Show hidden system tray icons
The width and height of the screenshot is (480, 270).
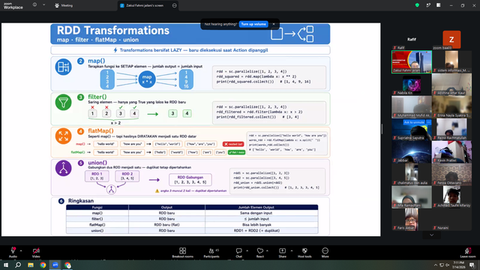(x=435, y=265)
